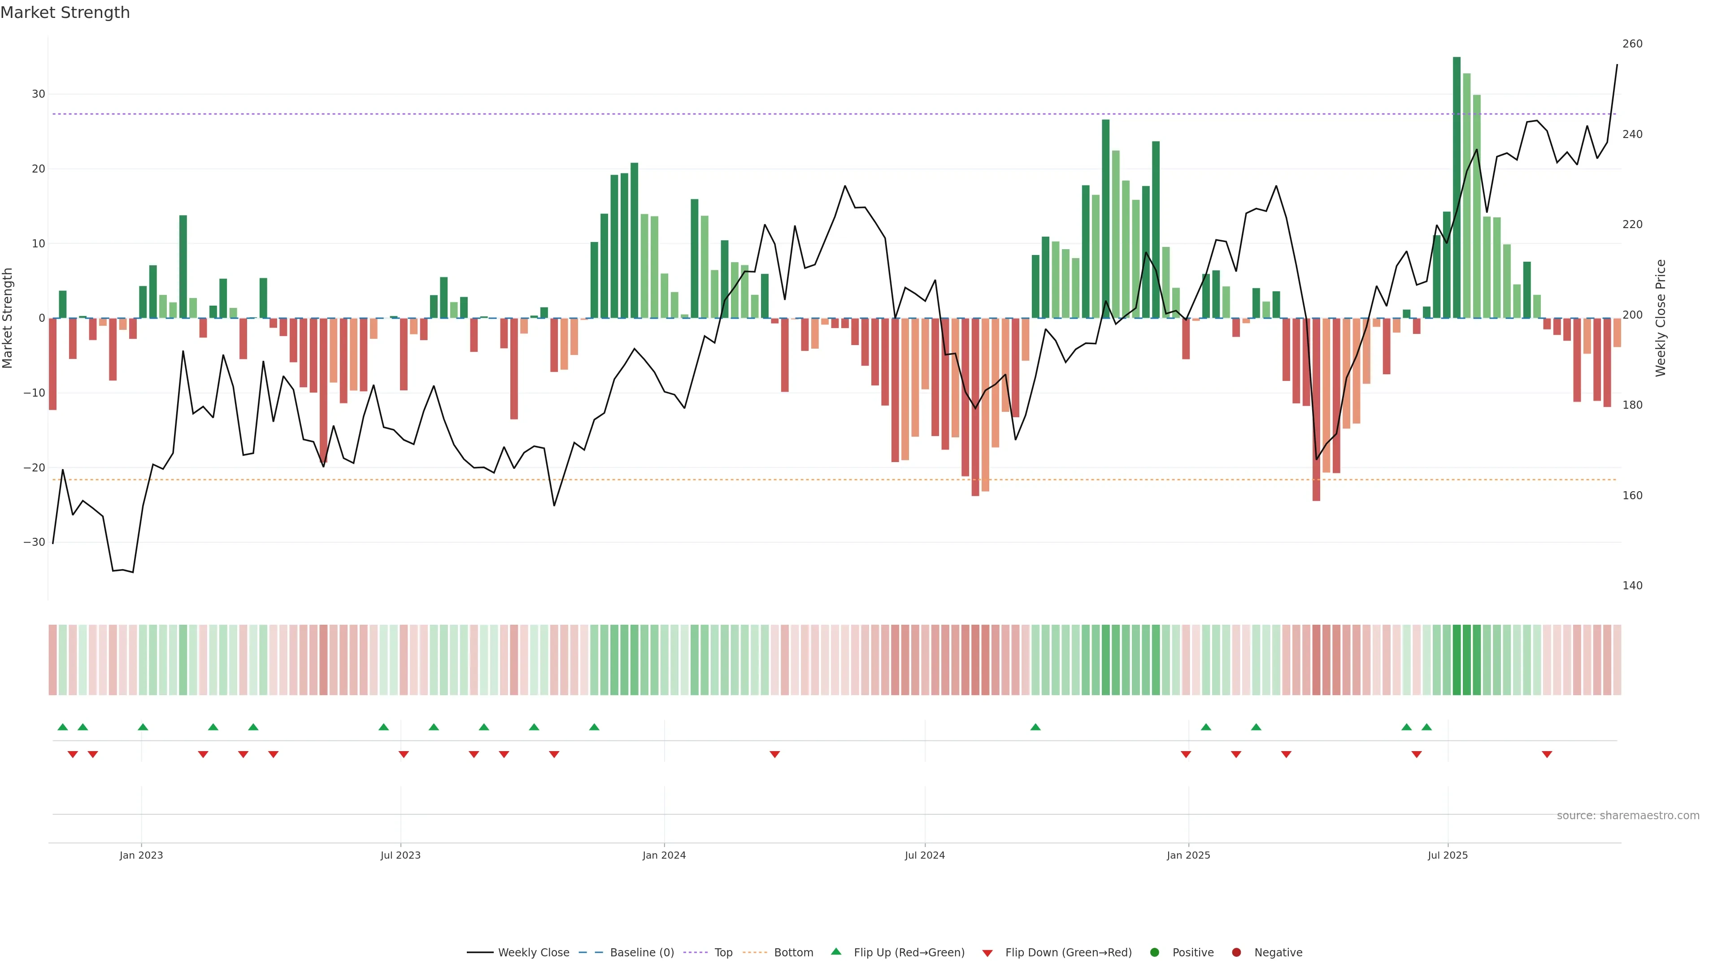Click the flip-up triangle between Jul 2024 and Jan 2025
This screenshot has width=1722, height=968.
[1035, 727]
